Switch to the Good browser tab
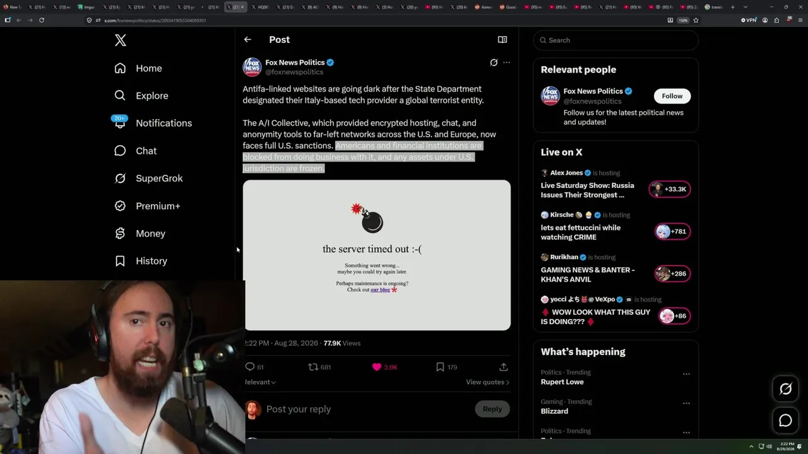This screenshot has height=454, width=808. 508,7
